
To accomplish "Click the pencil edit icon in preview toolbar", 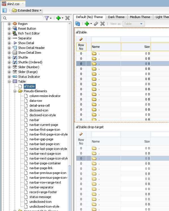I will pyautogui.click(x=96, y=24).
